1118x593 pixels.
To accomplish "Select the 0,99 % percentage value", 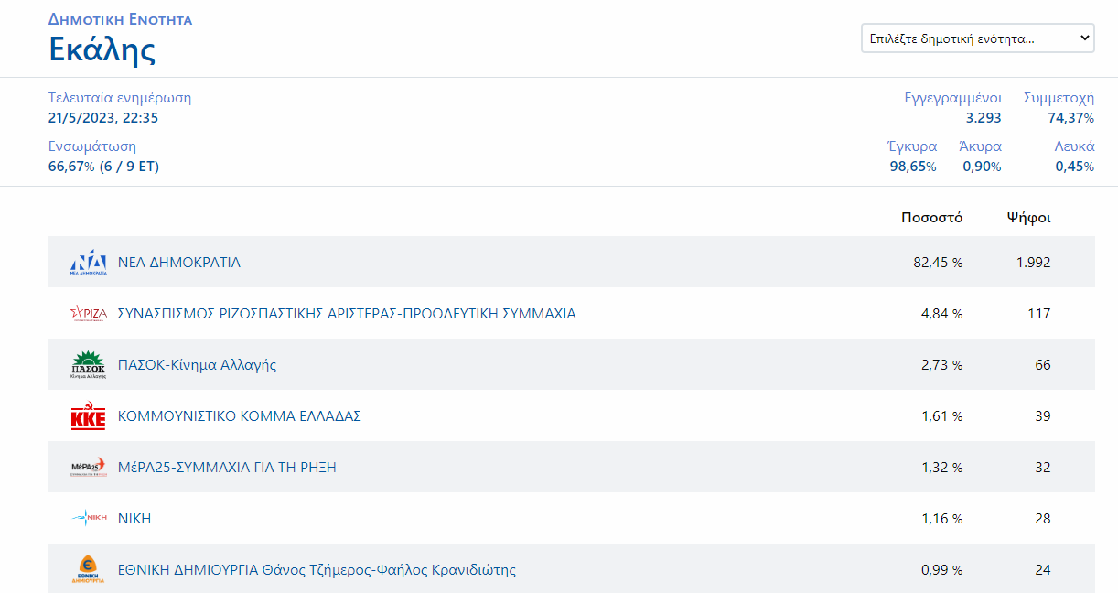I will click(941, 569).
